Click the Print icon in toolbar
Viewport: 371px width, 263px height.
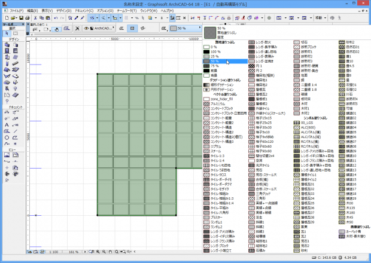pyautogui.click(x=28, y=19)
